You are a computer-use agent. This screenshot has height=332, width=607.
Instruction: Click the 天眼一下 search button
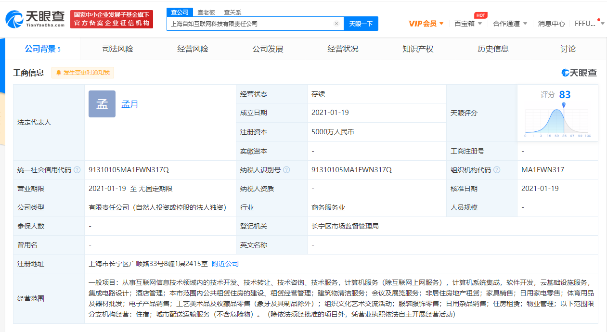[x=361, y=24]
